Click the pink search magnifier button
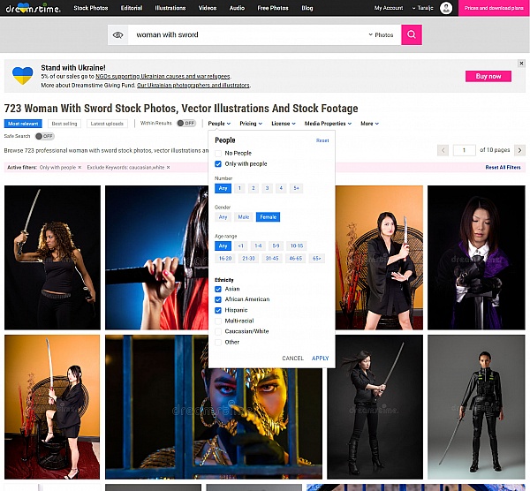Viewport: 530px width, 491px height. tap(411, 34)
